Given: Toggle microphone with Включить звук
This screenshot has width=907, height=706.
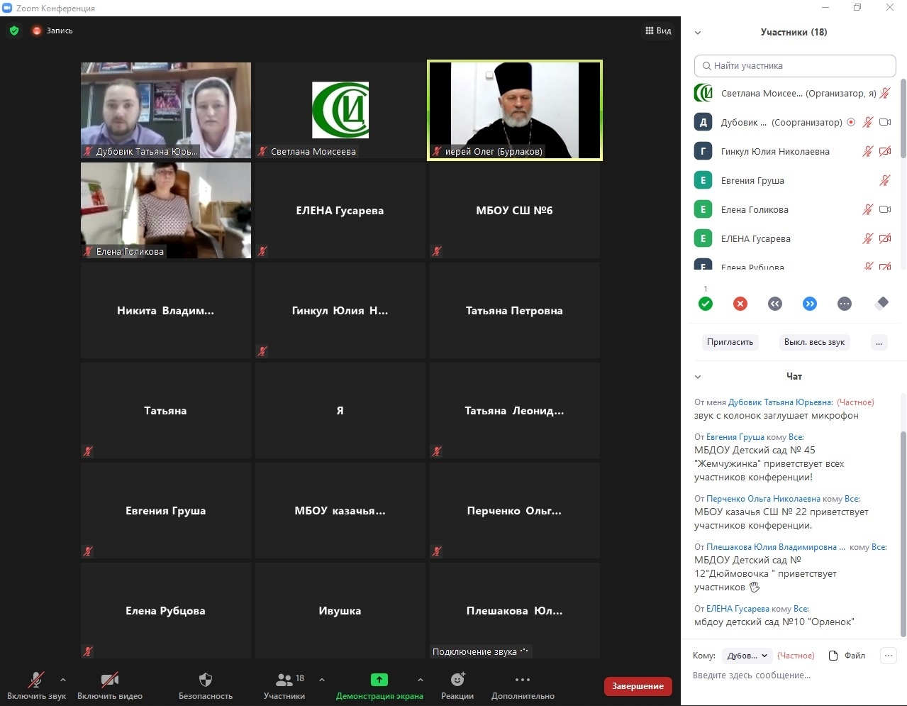Looking at the screenshot, I should tap(36, 685).
